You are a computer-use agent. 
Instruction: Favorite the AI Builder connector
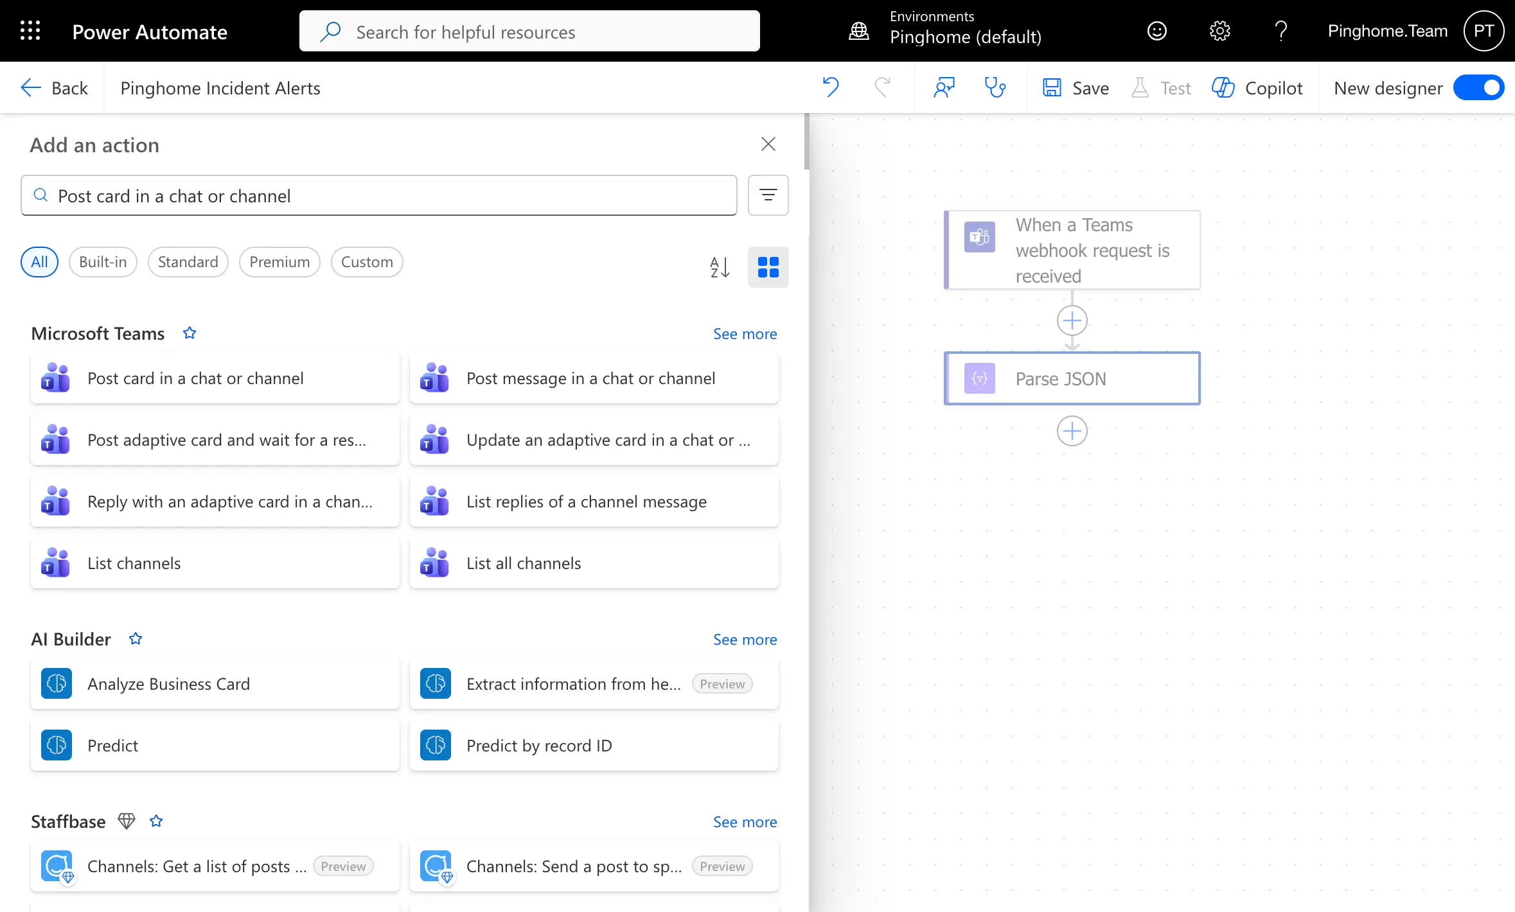(x=136, y=638)
